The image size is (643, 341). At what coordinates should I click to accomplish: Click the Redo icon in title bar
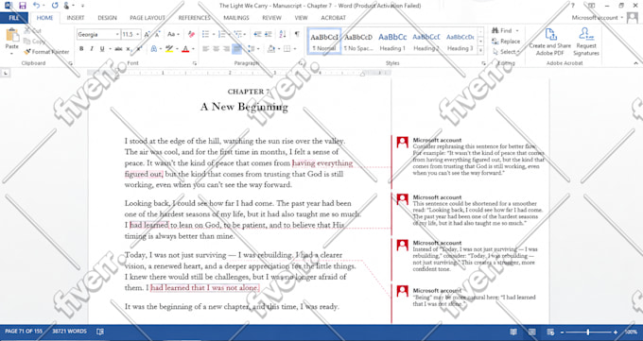(x=55, y=6)
